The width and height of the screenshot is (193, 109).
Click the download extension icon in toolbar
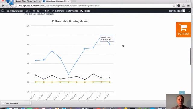[x=184, y=5]
